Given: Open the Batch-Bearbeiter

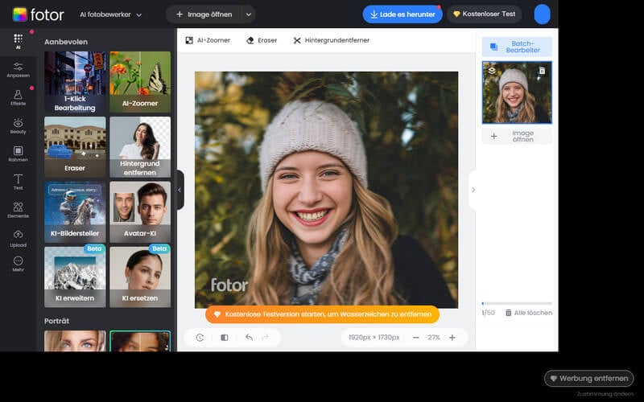Looking at the screenshot, I should (517, 47).
